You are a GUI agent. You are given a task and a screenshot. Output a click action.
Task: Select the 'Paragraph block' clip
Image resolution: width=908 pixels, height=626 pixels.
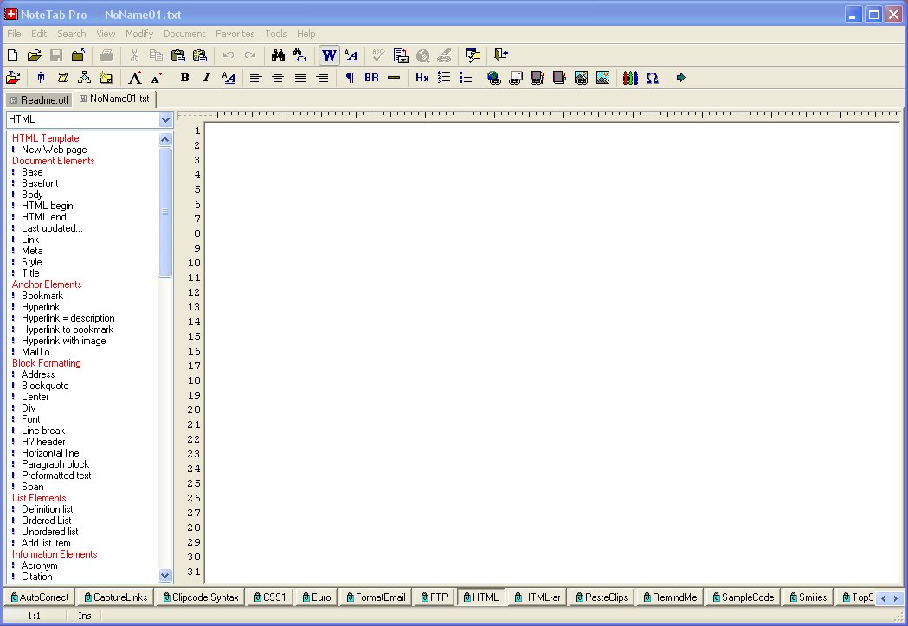point(55,464)
